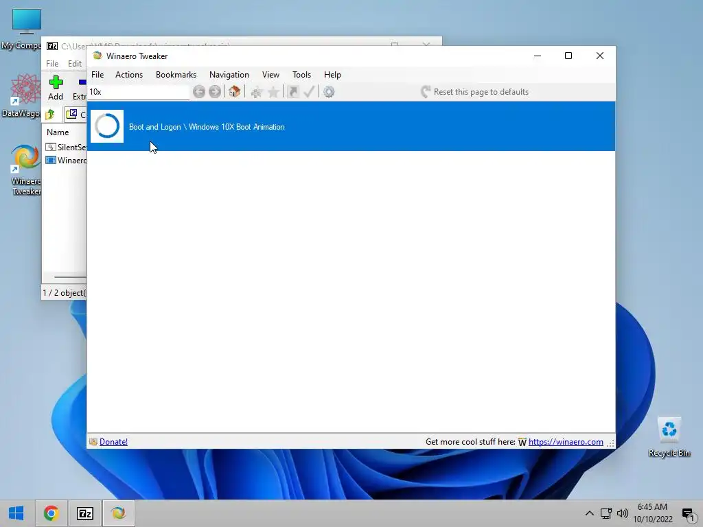Click the taskbar clock showing 6:45 AM
703x527 pixels.
tap(653, 513)
